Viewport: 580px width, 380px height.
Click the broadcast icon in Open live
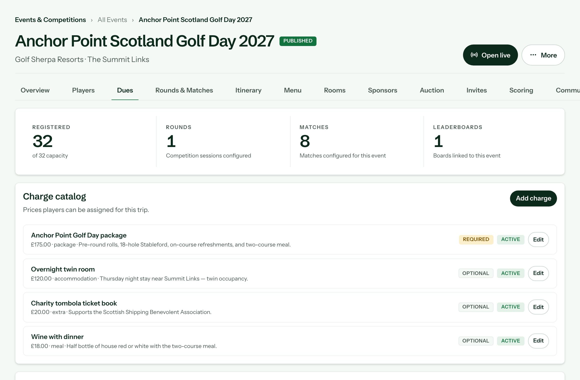pyautogui.click(x=474, y=55)
